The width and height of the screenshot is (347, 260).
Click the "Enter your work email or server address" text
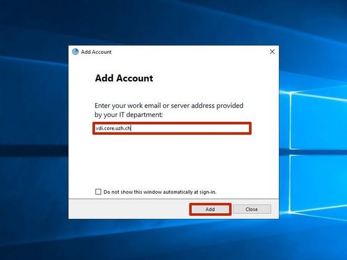coord(169,110)
